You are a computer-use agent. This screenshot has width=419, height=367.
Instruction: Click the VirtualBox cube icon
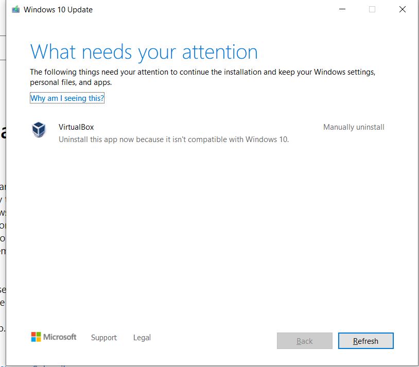pyautogui.click(x=39, y=130)
